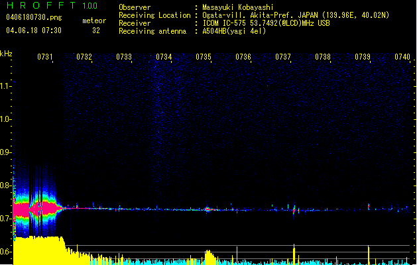Click the Ogata-vill. Akita-Pref. JAPAN location text
This screenshot has width=417, height=265.
click(x=296, y=15)
